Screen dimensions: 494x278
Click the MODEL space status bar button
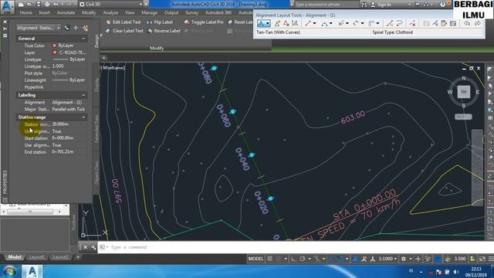(x=255, y=259)
